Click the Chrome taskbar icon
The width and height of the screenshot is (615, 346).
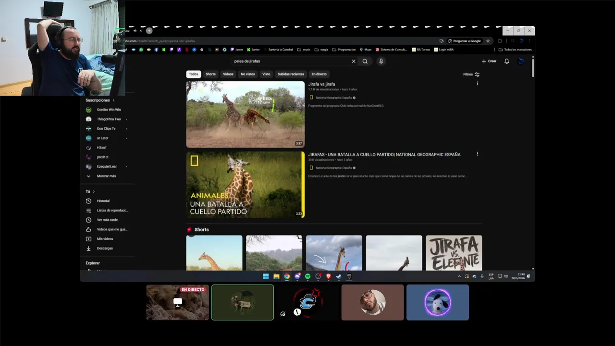[x=287, y=276]
